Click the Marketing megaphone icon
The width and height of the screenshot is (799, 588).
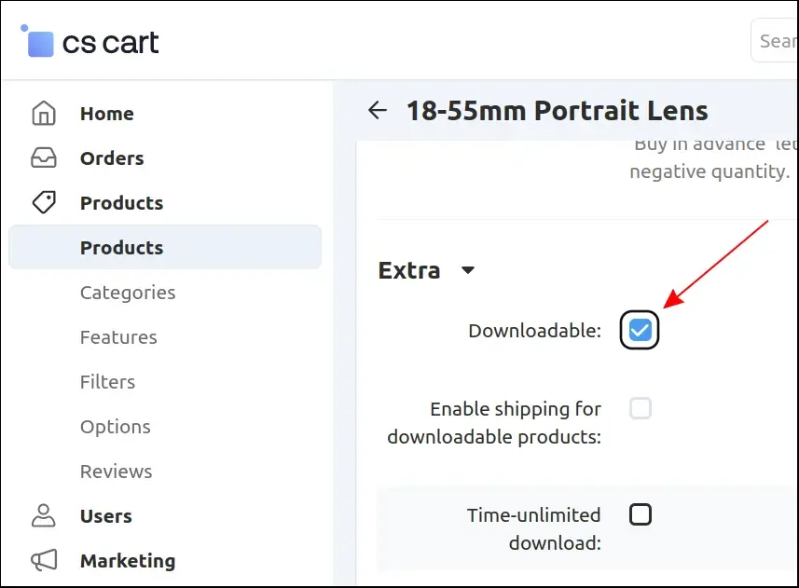point(44,560)
